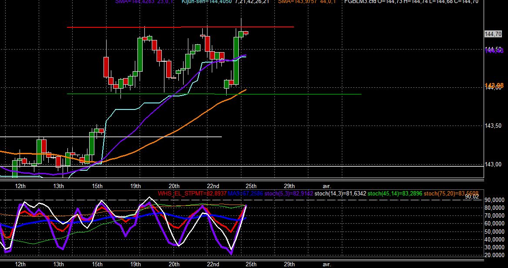Click the 90,02 value in stochastic panel
This screenshot has height=268, width=508.
(472, 196)
